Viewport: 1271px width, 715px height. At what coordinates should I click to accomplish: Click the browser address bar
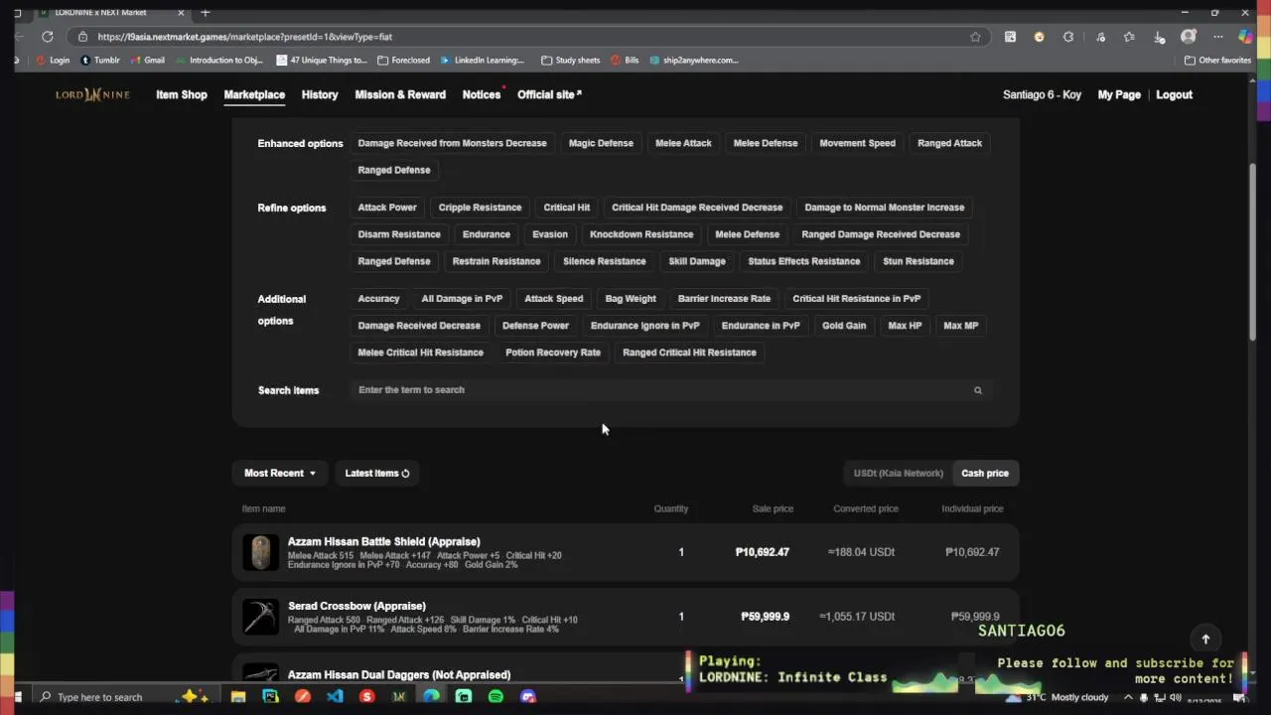[x=526, y=37]
